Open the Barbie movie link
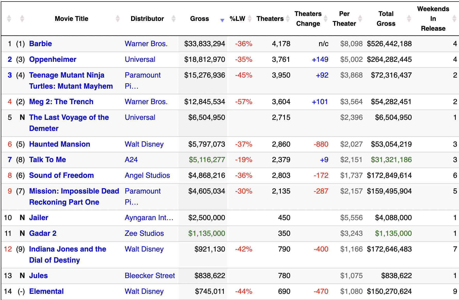459x300 pixels. coord(40,44)
